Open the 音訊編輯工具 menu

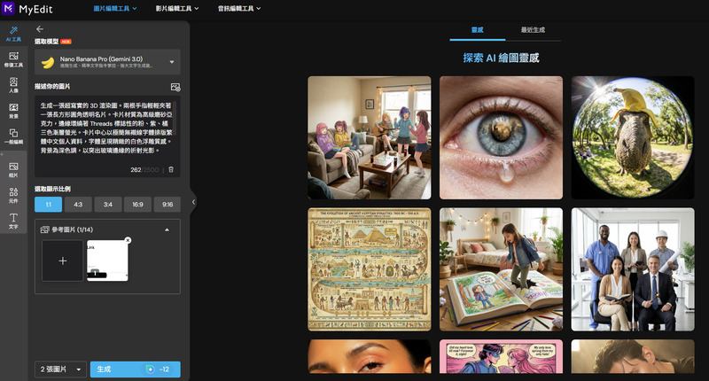tap(239, 9)
